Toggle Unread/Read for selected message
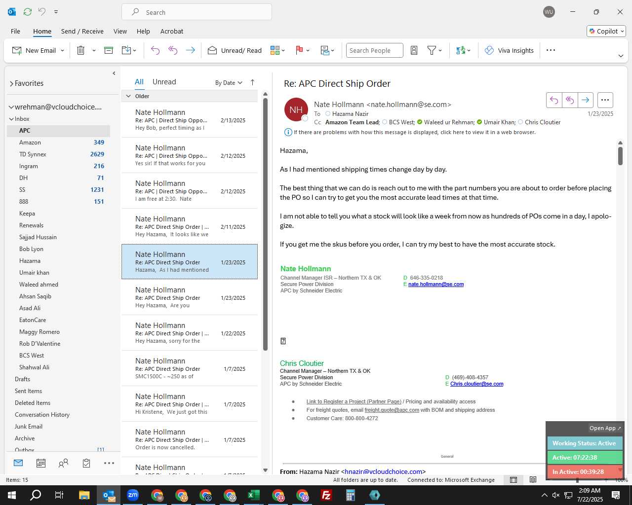 pos(235,50)
